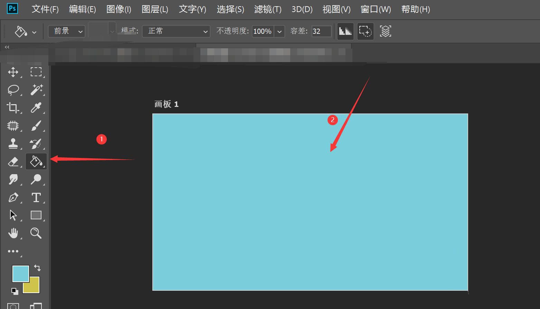540x309 pixels.
Task: Select the Zoom tool
Action: point(36,233)
